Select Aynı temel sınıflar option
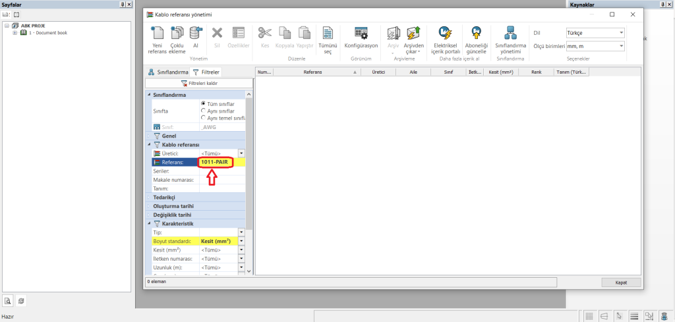 coord(203,118)
